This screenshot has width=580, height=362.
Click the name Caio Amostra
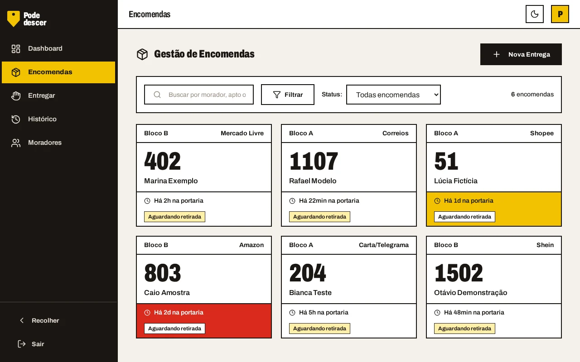click(x=167, y=293)
